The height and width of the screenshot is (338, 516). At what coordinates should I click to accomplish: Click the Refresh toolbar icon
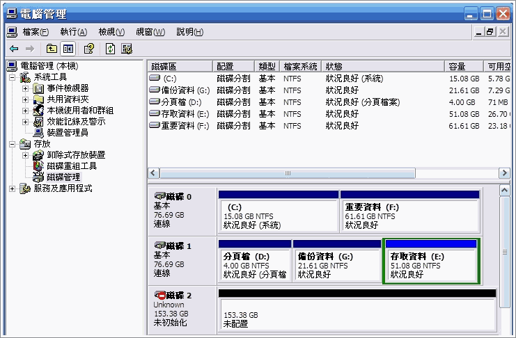(x=110, y=49)
